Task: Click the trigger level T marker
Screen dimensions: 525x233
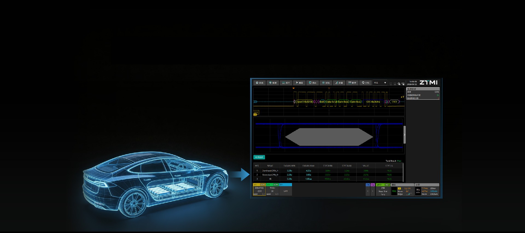Action: tap(402, 97)
